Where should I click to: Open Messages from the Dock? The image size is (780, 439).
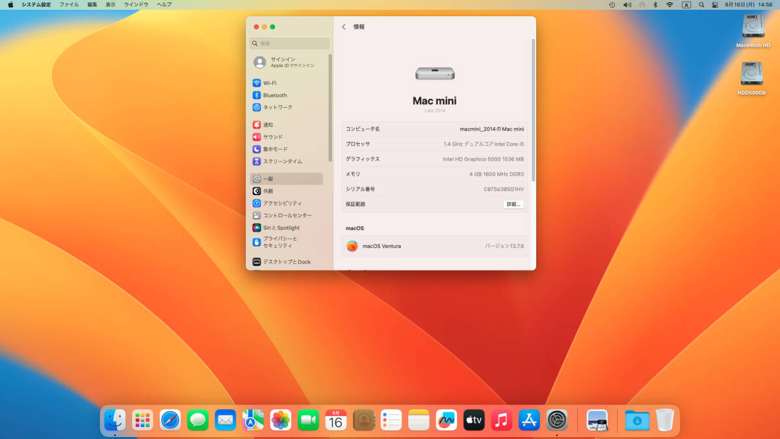click(198, 420)
